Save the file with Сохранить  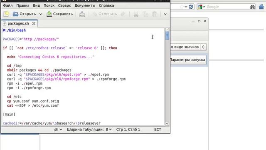pos(59,14)
